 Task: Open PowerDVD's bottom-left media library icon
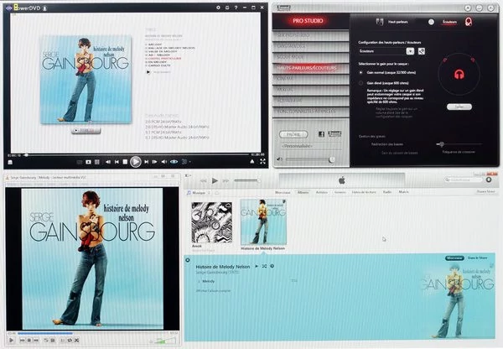[x=10, y=163]
